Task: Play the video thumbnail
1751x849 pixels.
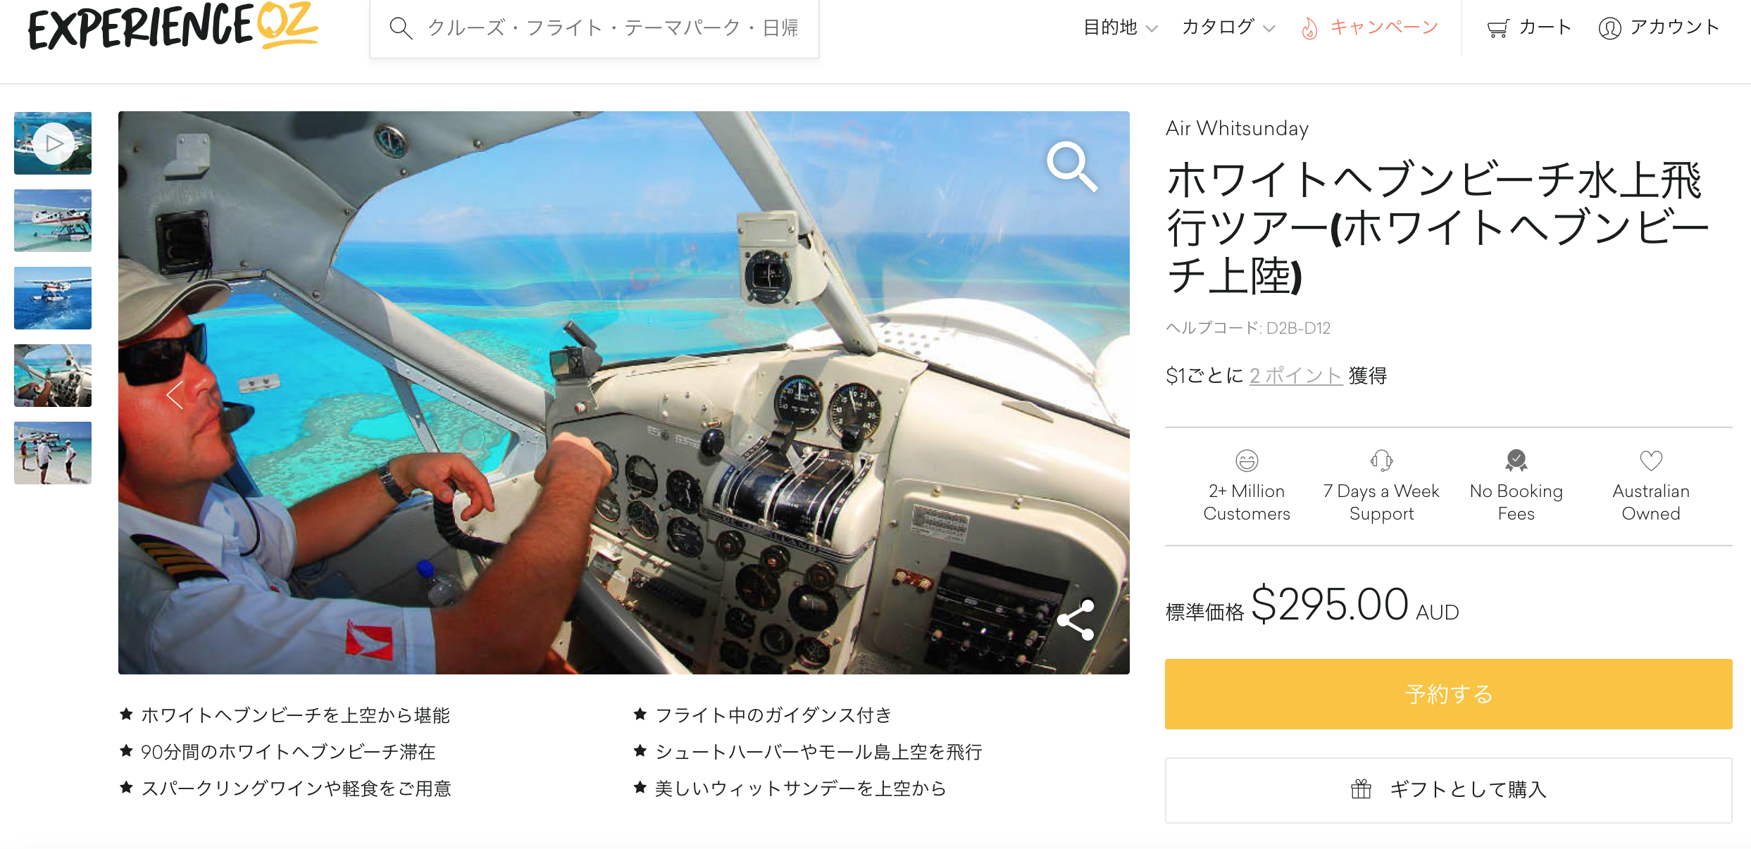Action: [53, 143]
